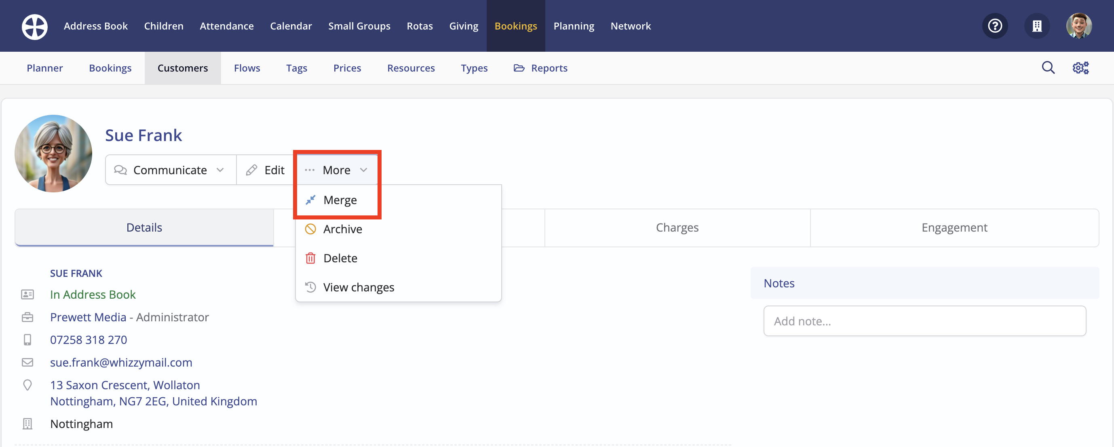Open the Address Book module
1114x447 pixels.
click(95, 26)
